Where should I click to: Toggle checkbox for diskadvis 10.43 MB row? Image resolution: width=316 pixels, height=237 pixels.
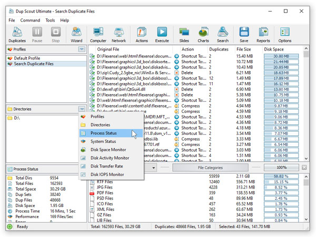(x=92, y=67)
